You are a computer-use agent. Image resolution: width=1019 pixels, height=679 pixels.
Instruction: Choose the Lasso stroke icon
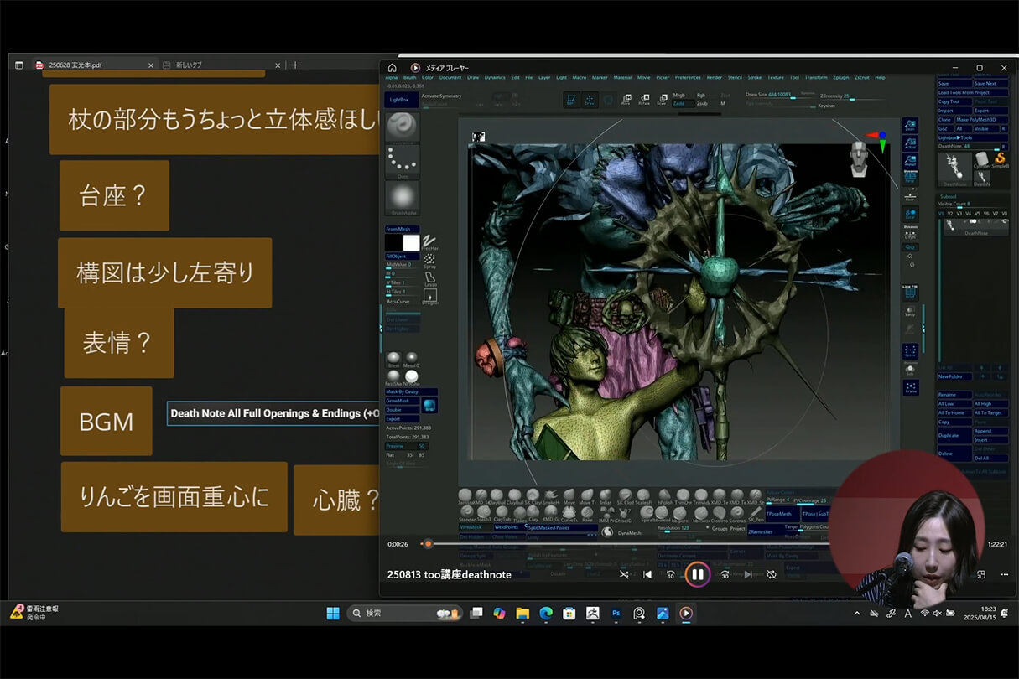coord(430,277)
